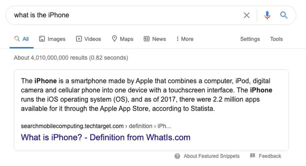Image resolution: width=306 pixels, height=166 pixels.
Task: Open the Videos results tab
Action: pyautogui.click(x=89, y=39)
